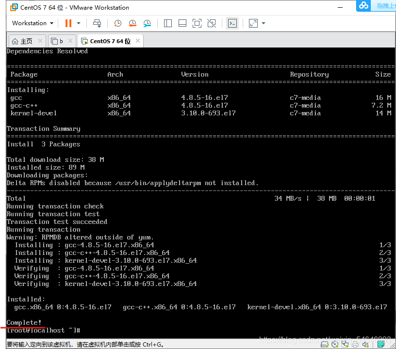
Task: Click the 'Verifying : kernel-devel-3.10.0-693.el7.x86_64' line
Action: pyautogui.click(x=106, y=284)
